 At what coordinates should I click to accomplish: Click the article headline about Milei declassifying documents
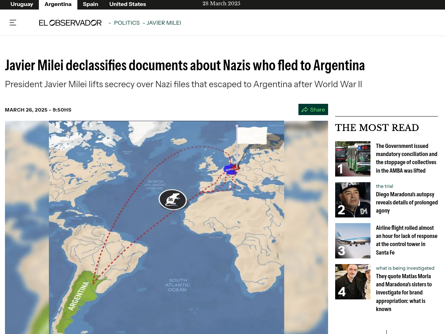click(x=185, y=65)
